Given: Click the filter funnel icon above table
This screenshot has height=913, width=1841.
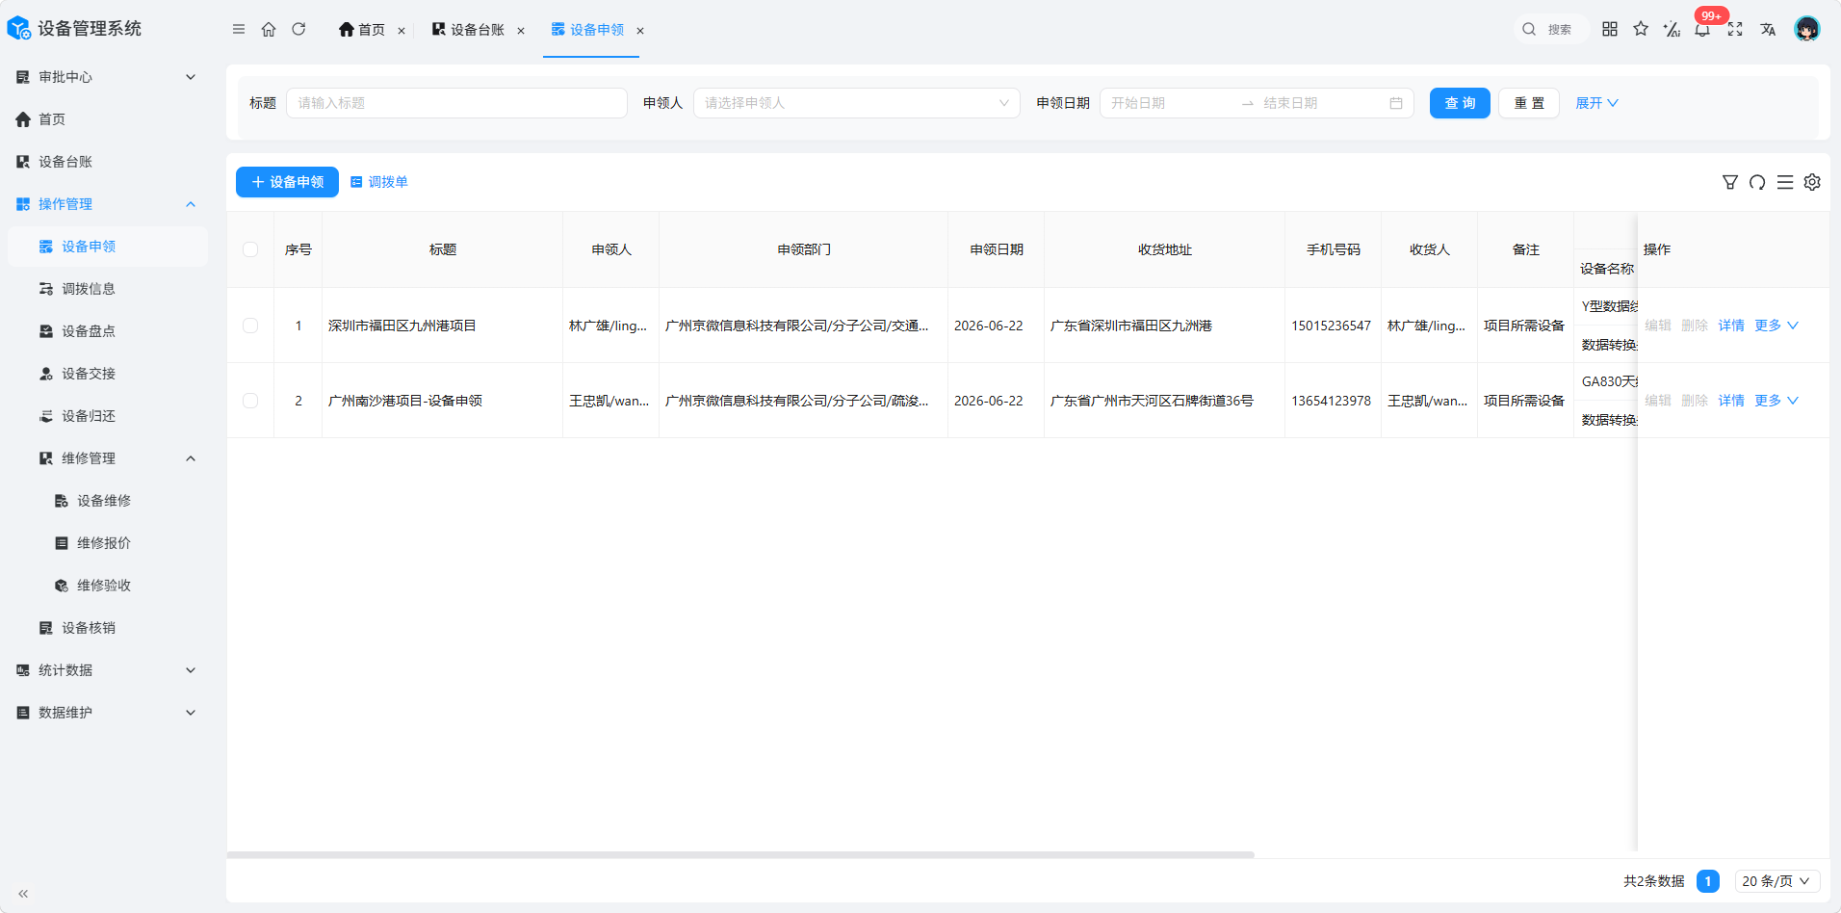Looking at the screenshot, I should tap(1730, 182).
